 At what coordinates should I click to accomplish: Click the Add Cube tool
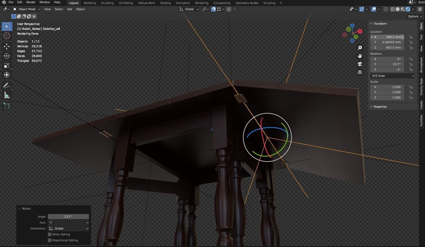[7, 106]
